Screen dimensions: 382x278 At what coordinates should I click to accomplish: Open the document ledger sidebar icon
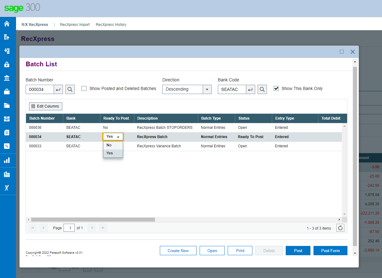point(7,133)
